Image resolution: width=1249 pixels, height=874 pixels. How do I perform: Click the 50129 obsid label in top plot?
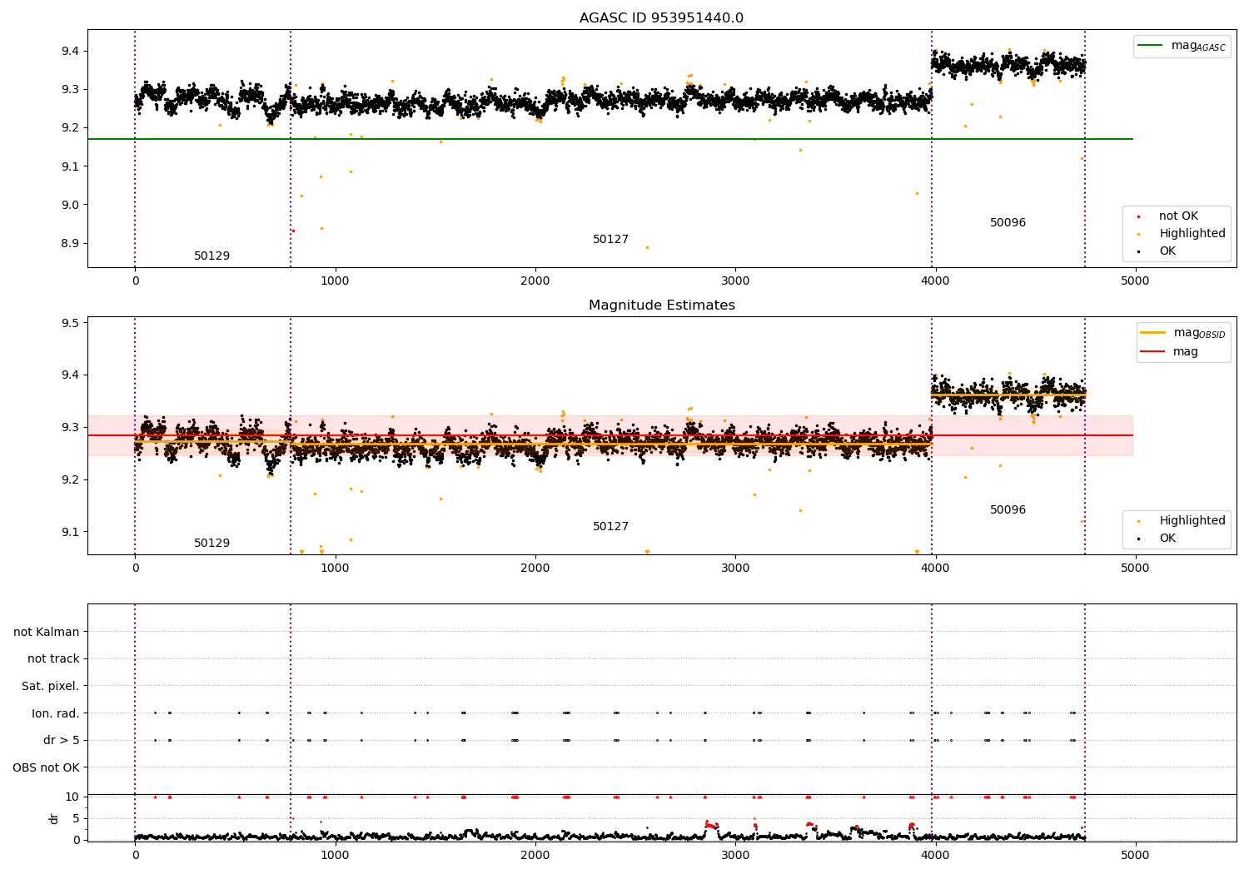click(x=211, y=256)
